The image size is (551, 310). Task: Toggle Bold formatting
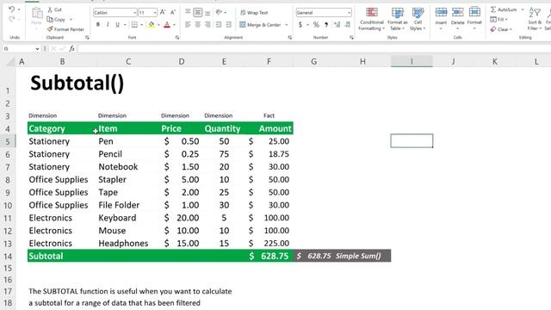(98, 25)
